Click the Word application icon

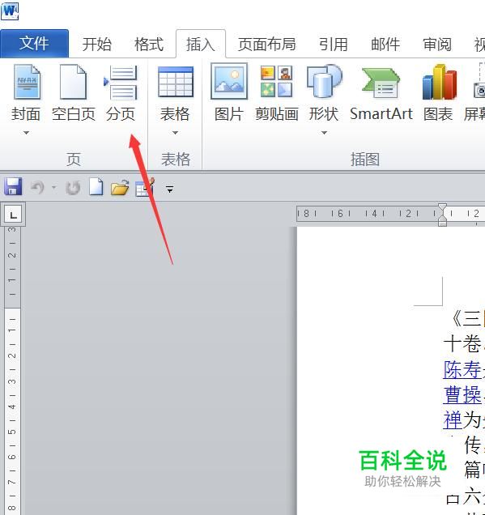tap(10, 11)
